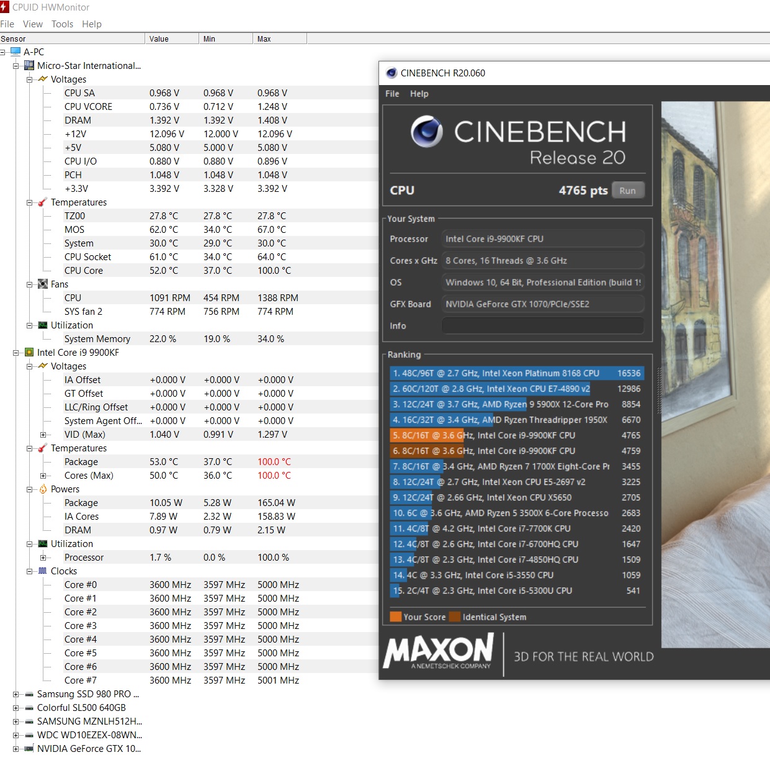Open the HWMonitor Tools menu
770x773 pixels.
pyautogui.click(x=62, y=24)
